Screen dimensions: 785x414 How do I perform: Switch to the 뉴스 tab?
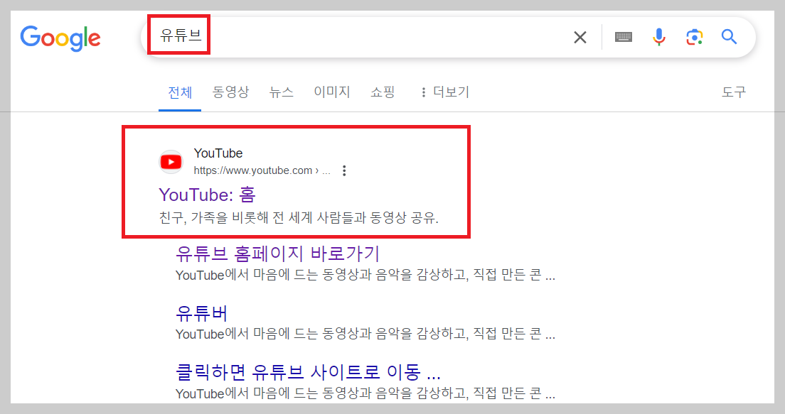[x=282, y=92]
